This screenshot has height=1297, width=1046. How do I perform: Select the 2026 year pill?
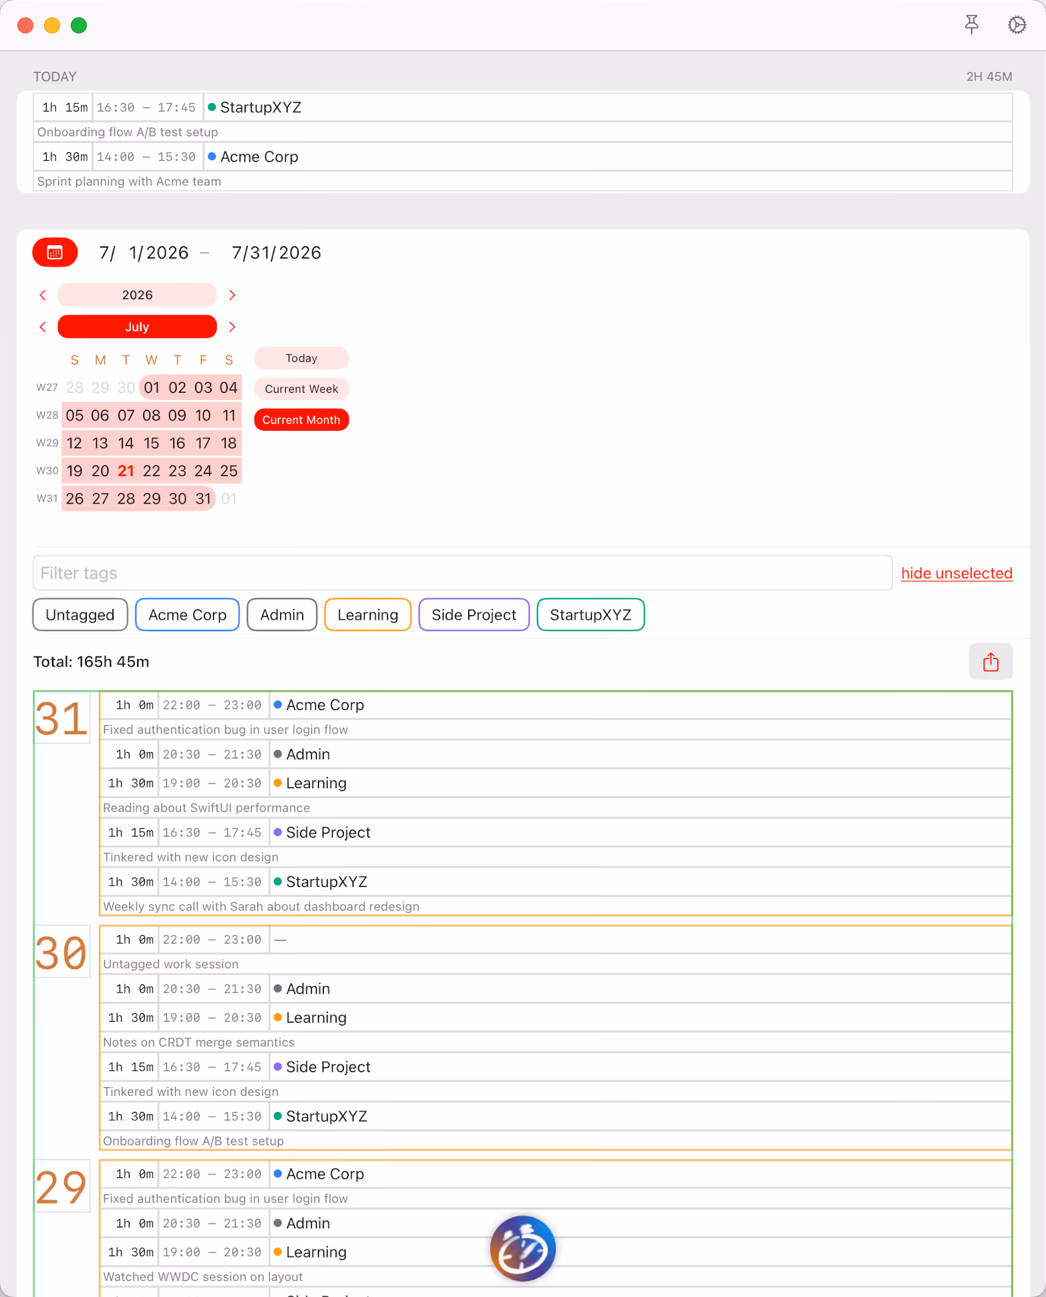[x=137, y=295]
